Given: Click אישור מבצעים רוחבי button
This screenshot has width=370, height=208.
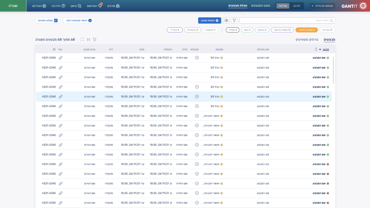Looking at the screenshot, I should tap(79, 20).
